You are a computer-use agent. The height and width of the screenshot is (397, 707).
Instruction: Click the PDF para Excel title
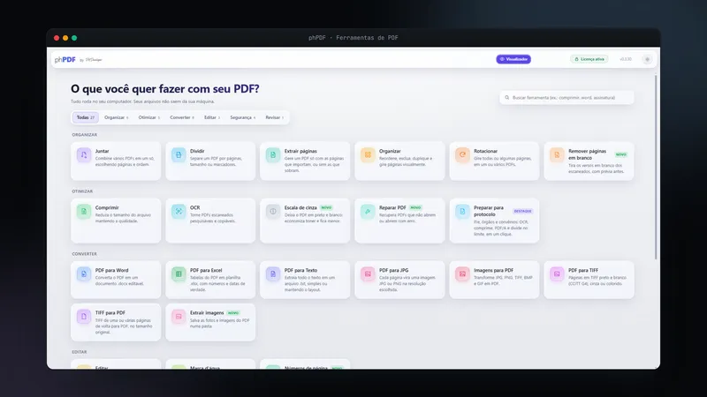(x=206, y=270)
